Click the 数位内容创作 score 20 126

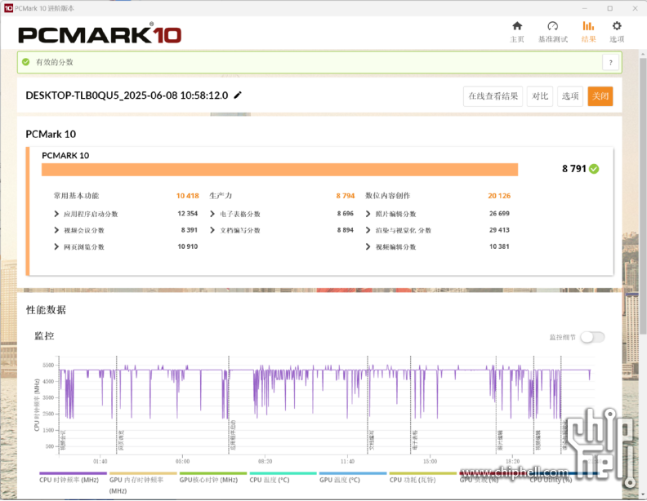point(499,196)
